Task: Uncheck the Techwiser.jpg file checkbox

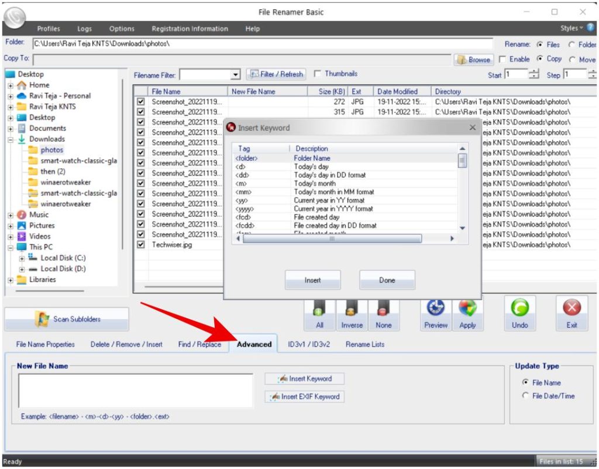Action: pos(141,244)
